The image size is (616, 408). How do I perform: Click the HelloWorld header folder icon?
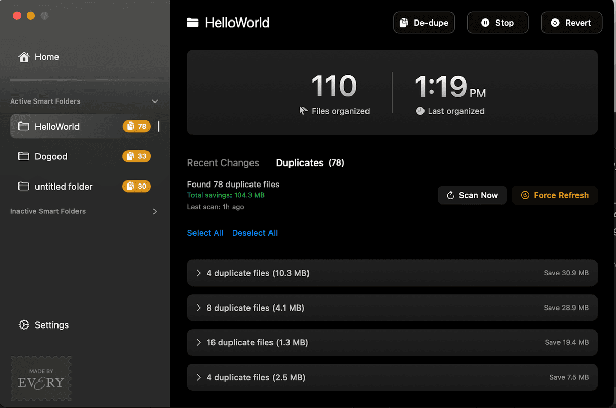pyautogui.click(x=192, y=23)
